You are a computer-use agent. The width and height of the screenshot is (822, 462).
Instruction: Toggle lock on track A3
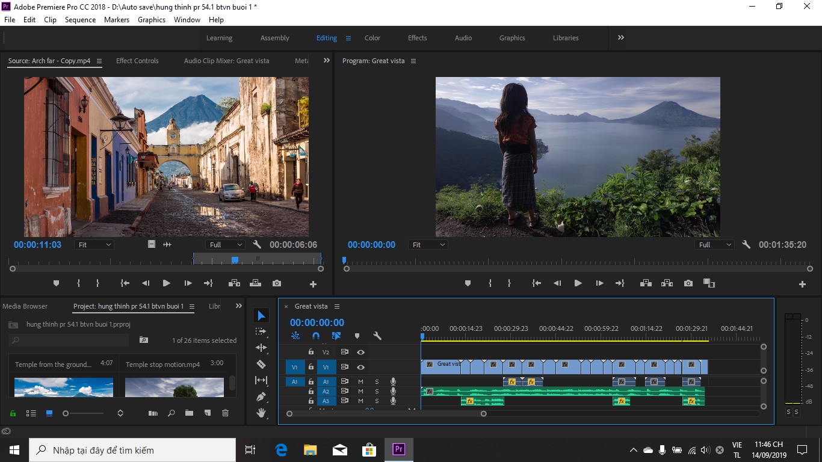(311, 401)
